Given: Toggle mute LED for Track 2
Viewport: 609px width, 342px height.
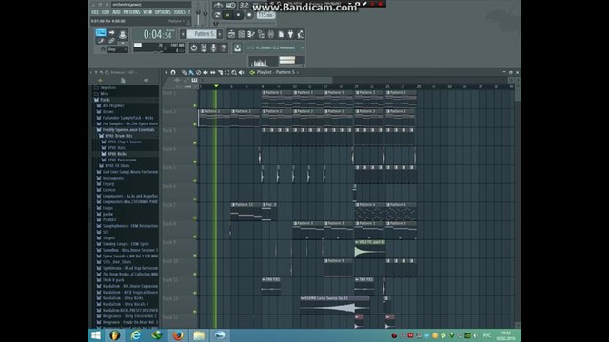Looking at the screenshot, I should pos(195,124).
